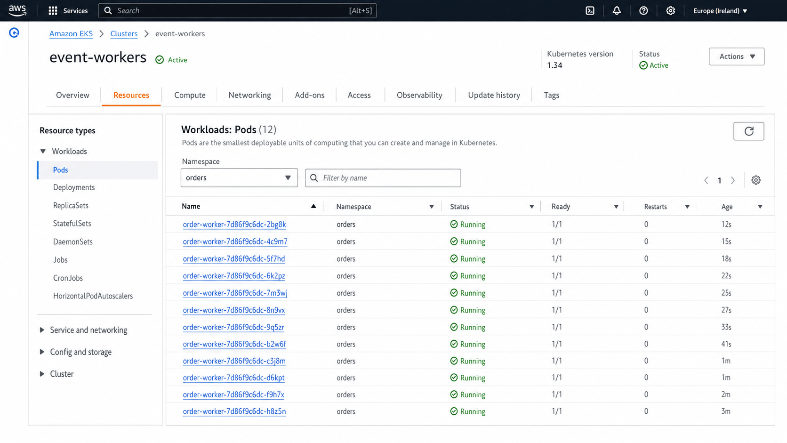Open Namespace column sort arrow
Screen dimensions: 787x443
point(431,207)
